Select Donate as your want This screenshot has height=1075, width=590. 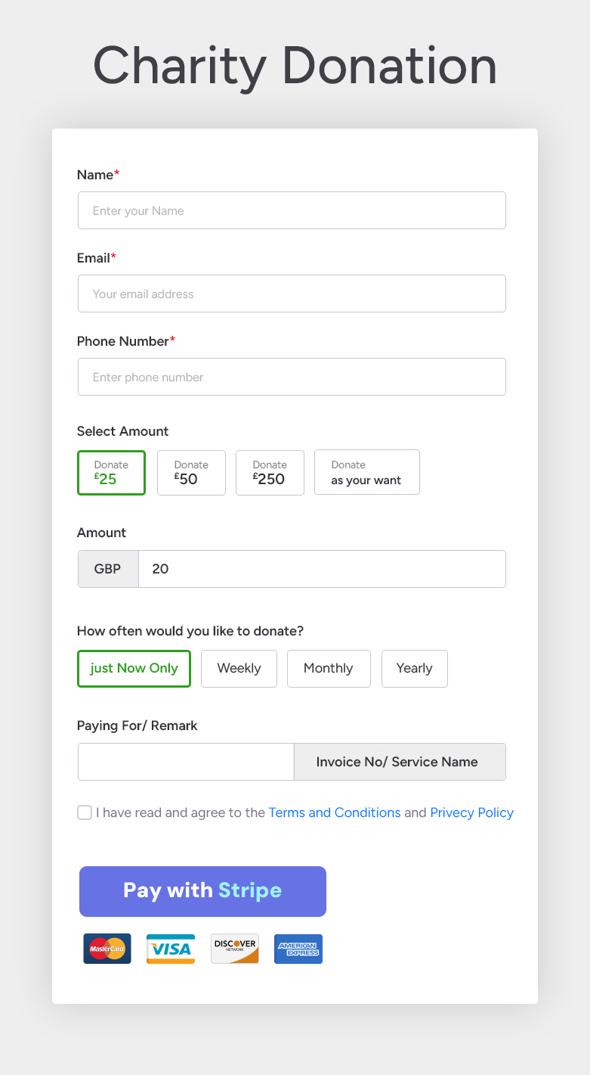pos(366,473)
